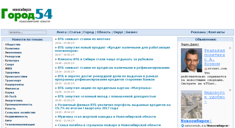Open the man portrait ad thumbnail
Image resolution: width=235 pixels, height=128 pixels.
(x=191, y=60)
